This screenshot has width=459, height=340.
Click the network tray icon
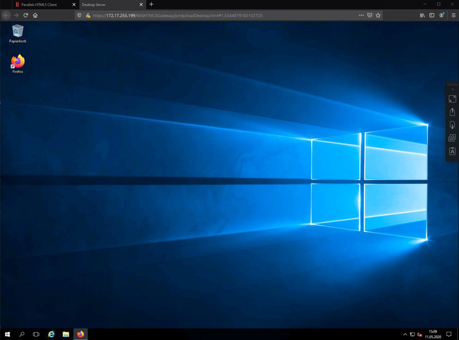tap(412, 334)
